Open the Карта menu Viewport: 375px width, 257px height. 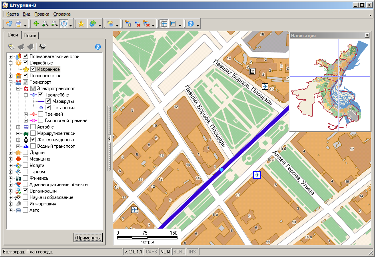pos(12,14)
